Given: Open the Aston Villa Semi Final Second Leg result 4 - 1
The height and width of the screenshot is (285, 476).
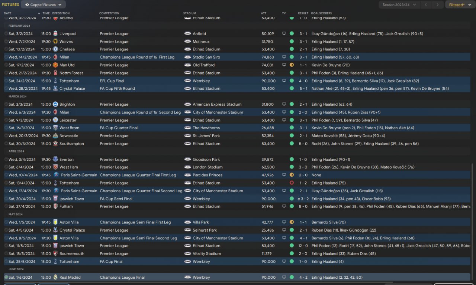Looking at the screenshot, I should click(303, 238).
